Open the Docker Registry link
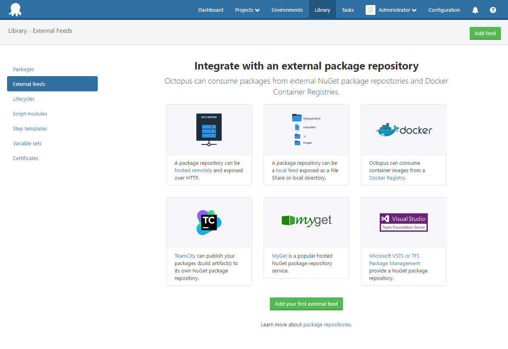Image resolution: width=508 pixels, height=349 pixels. pos(386,178)
